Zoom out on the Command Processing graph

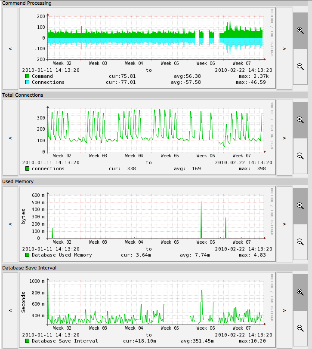300,67
